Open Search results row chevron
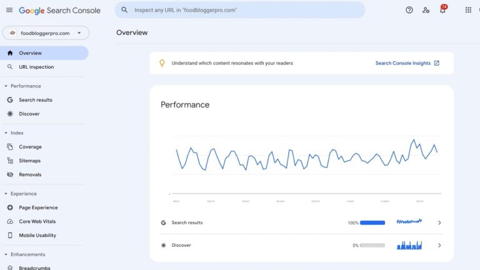480x270 pixels. (x=439, y=222)
